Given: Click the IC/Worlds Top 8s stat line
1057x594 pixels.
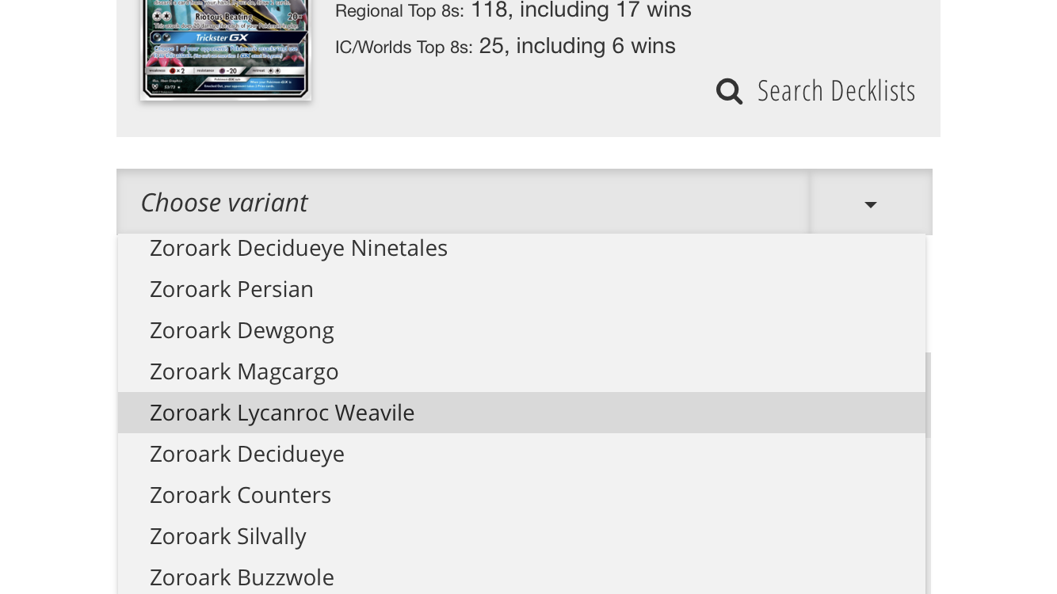Looking at the screenshot, I should point(506,46).
